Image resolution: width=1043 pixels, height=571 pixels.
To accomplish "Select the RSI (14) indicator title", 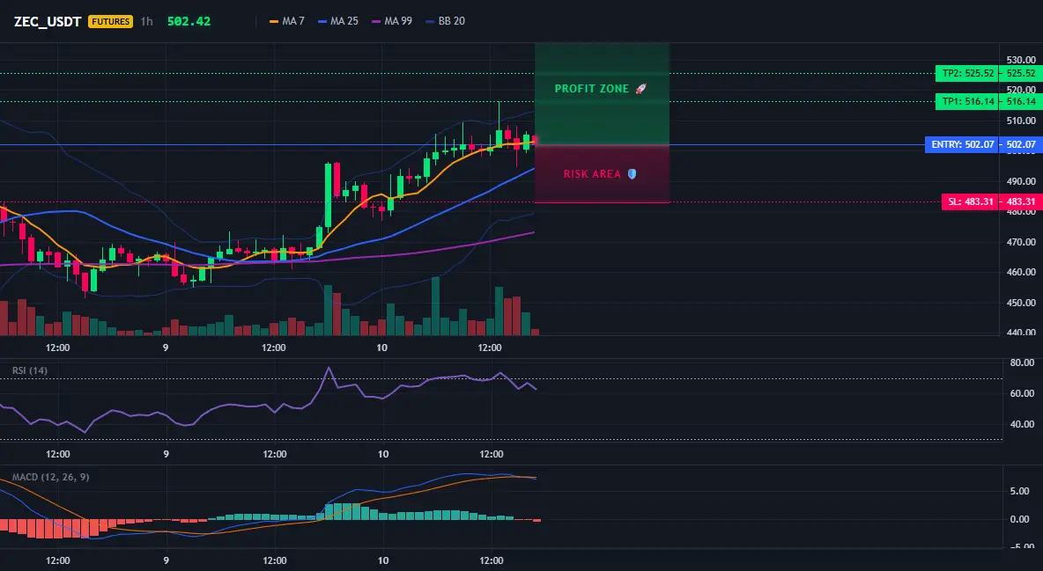I will pos(30,370).
